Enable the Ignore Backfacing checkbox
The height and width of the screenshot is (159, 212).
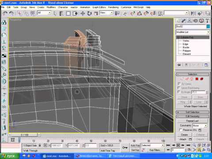pos(179,88)
